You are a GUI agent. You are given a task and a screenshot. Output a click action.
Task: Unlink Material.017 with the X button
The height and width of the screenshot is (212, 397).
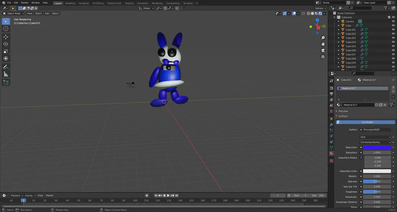(385, 105)
